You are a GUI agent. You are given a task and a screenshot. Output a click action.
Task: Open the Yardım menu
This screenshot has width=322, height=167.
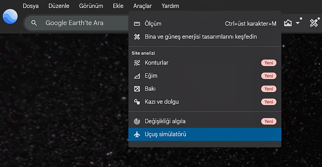pyautogui.click(x=170, y=6)
